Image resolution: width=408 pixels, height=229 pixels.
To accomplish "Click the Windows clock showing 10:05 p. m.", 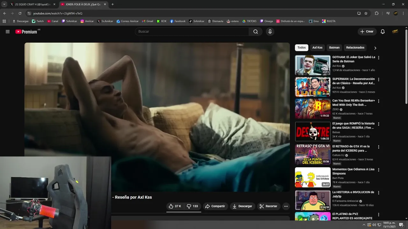I will click(389, 225).
